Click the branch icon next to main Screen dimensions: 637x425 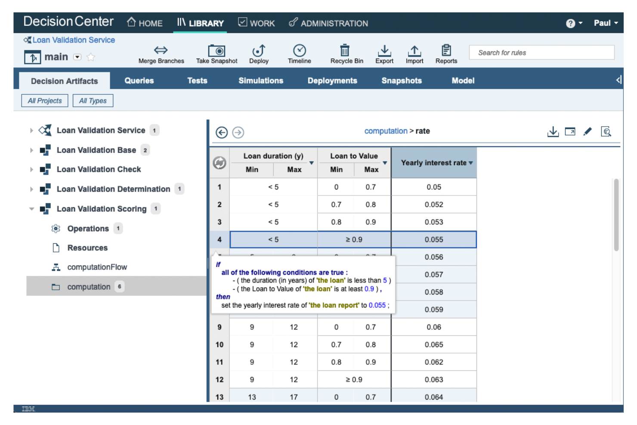32,57
